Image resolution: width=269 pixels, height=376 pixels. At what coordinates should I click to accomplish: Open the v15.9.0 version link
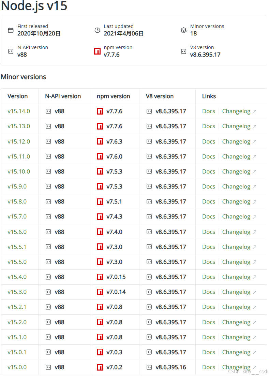pos(17,186)
